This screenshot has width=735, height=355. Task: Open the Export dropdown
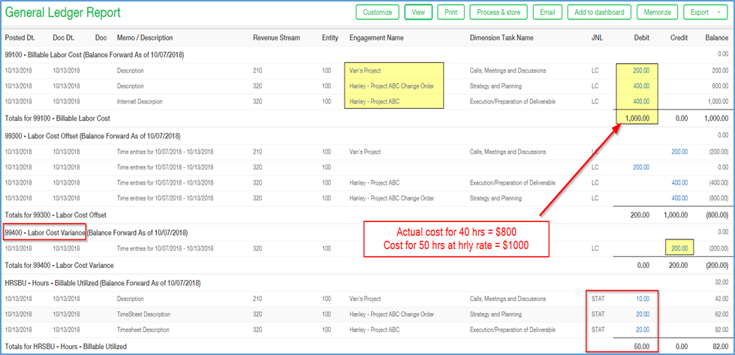(x=706, y=12)
